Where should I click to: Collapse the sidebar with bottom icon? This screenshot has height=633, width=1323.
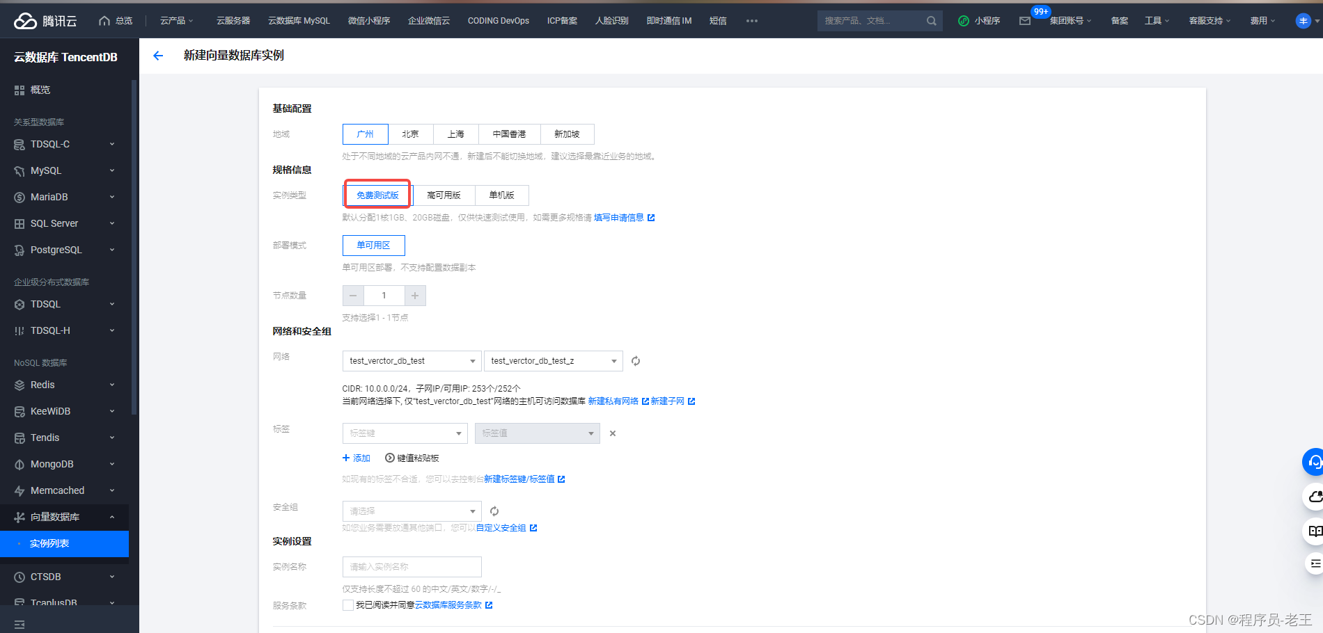pyautogui.click(x=19, y=625)
